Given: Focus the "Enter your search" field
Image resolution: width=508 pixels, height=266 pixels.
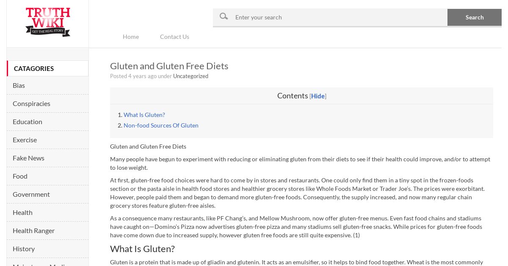Looking at the screenshot, I should 339,17.
